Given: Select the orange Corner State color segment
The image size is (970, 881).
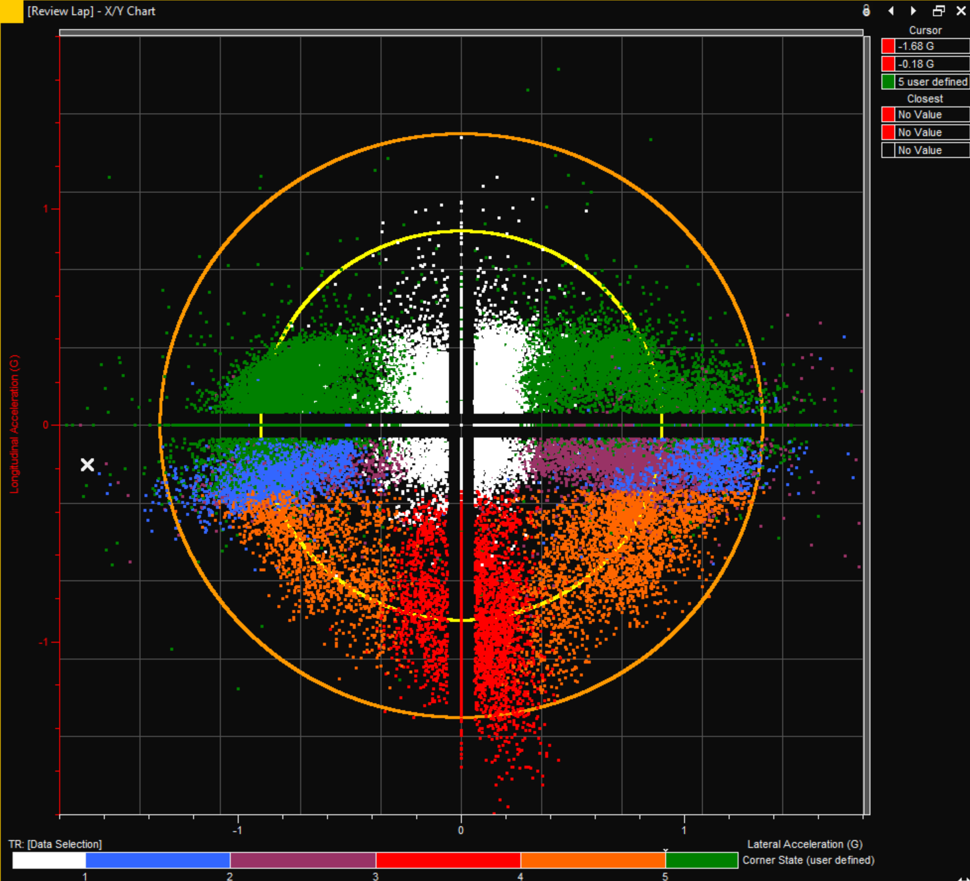Looking at the screenshot, I should (x=592, y=860).
